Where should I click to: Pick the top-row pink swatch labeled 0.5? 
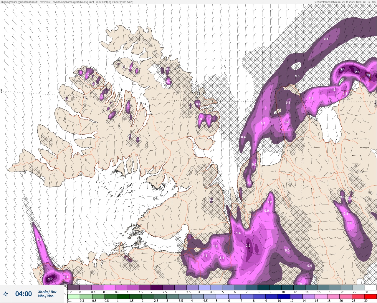[109, 287]
